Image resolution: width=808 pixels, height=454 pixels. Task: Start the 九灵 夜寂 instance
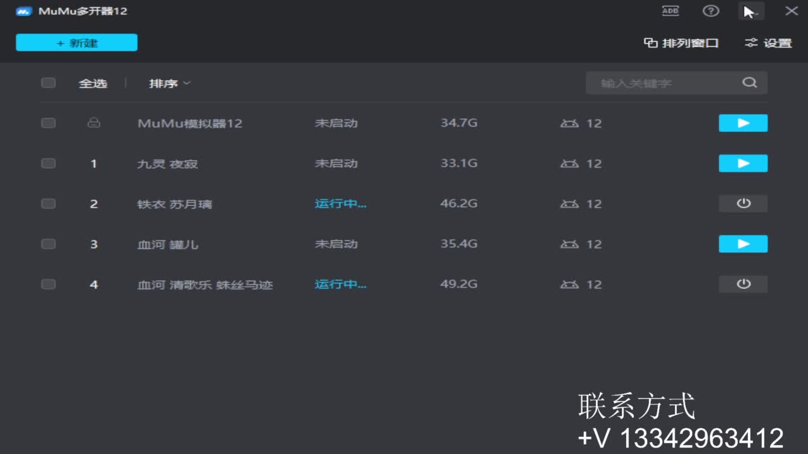coord(743,163)
